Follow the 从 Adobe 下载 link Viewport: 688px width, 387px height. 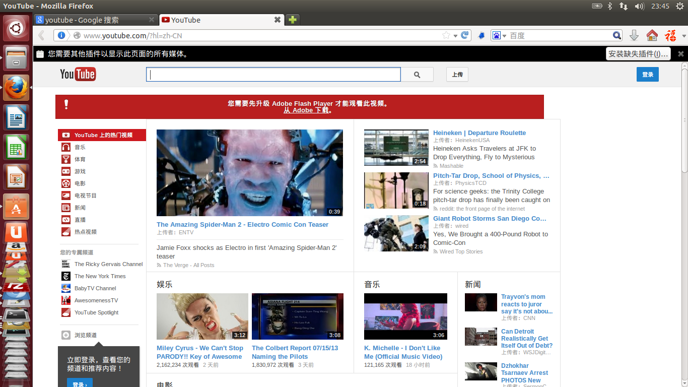click(x=306, y=110)
